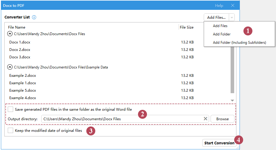Image resolution: width=276 pixels, height=150 pixels.
Task: Select Docx 1.docx in the list
Action: click(20, 42)
